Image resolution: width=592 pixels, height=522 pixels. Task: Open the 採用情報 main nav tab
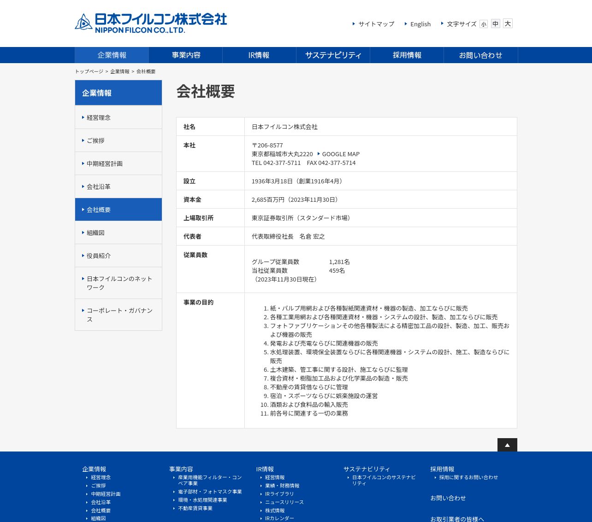(407, 55)
